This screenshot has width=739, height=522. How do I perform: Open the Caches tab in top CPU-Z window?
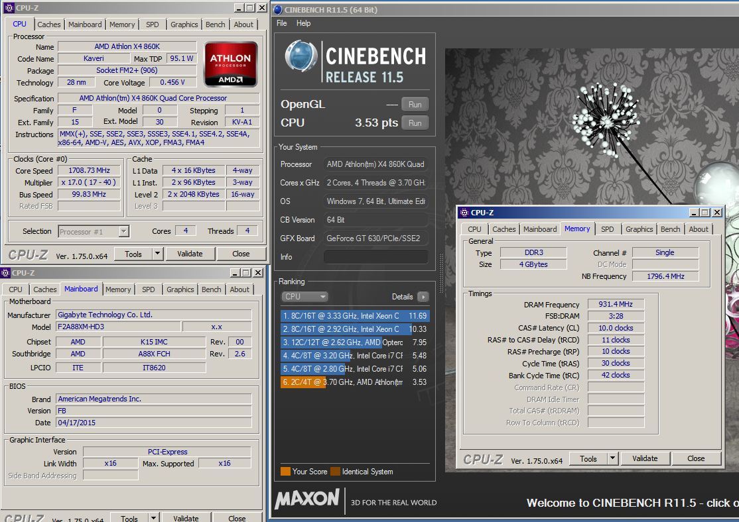click(x=48, y=25)
